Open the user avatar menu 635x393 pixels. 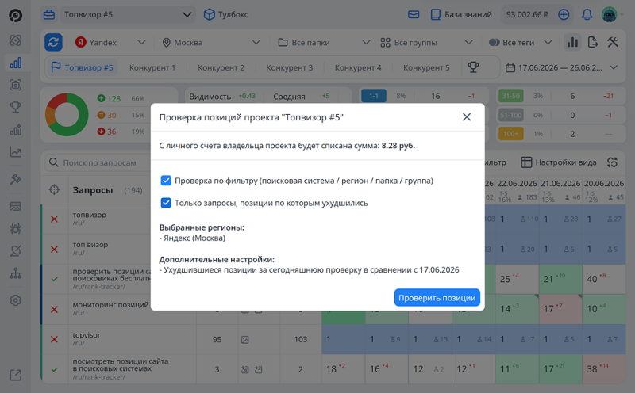609,14
